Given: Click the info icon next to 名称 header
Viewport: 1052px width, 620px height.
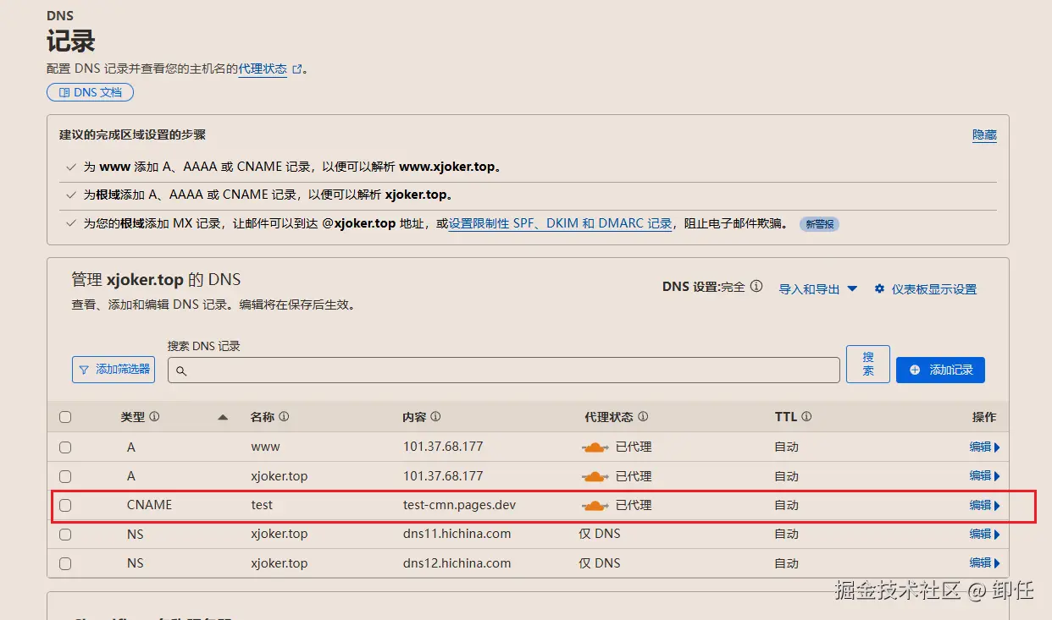Looking at the screenshot, I should [284, 417].
